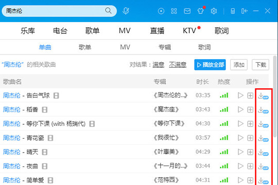Download the song 晴天

[263, 153]
